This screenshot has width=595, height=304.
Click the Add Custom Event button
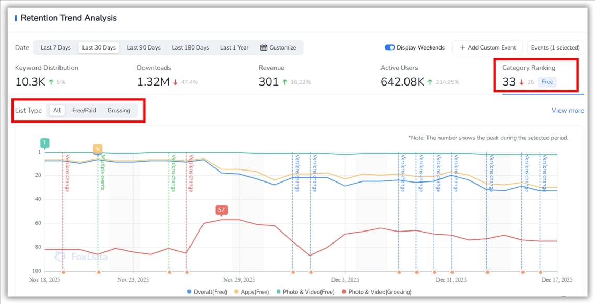[x=487, y=47]
